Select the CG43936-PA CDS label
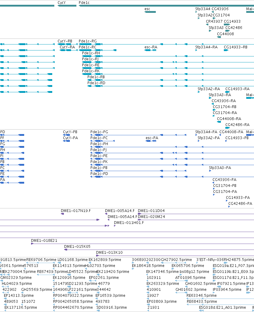 click(224, 180)
